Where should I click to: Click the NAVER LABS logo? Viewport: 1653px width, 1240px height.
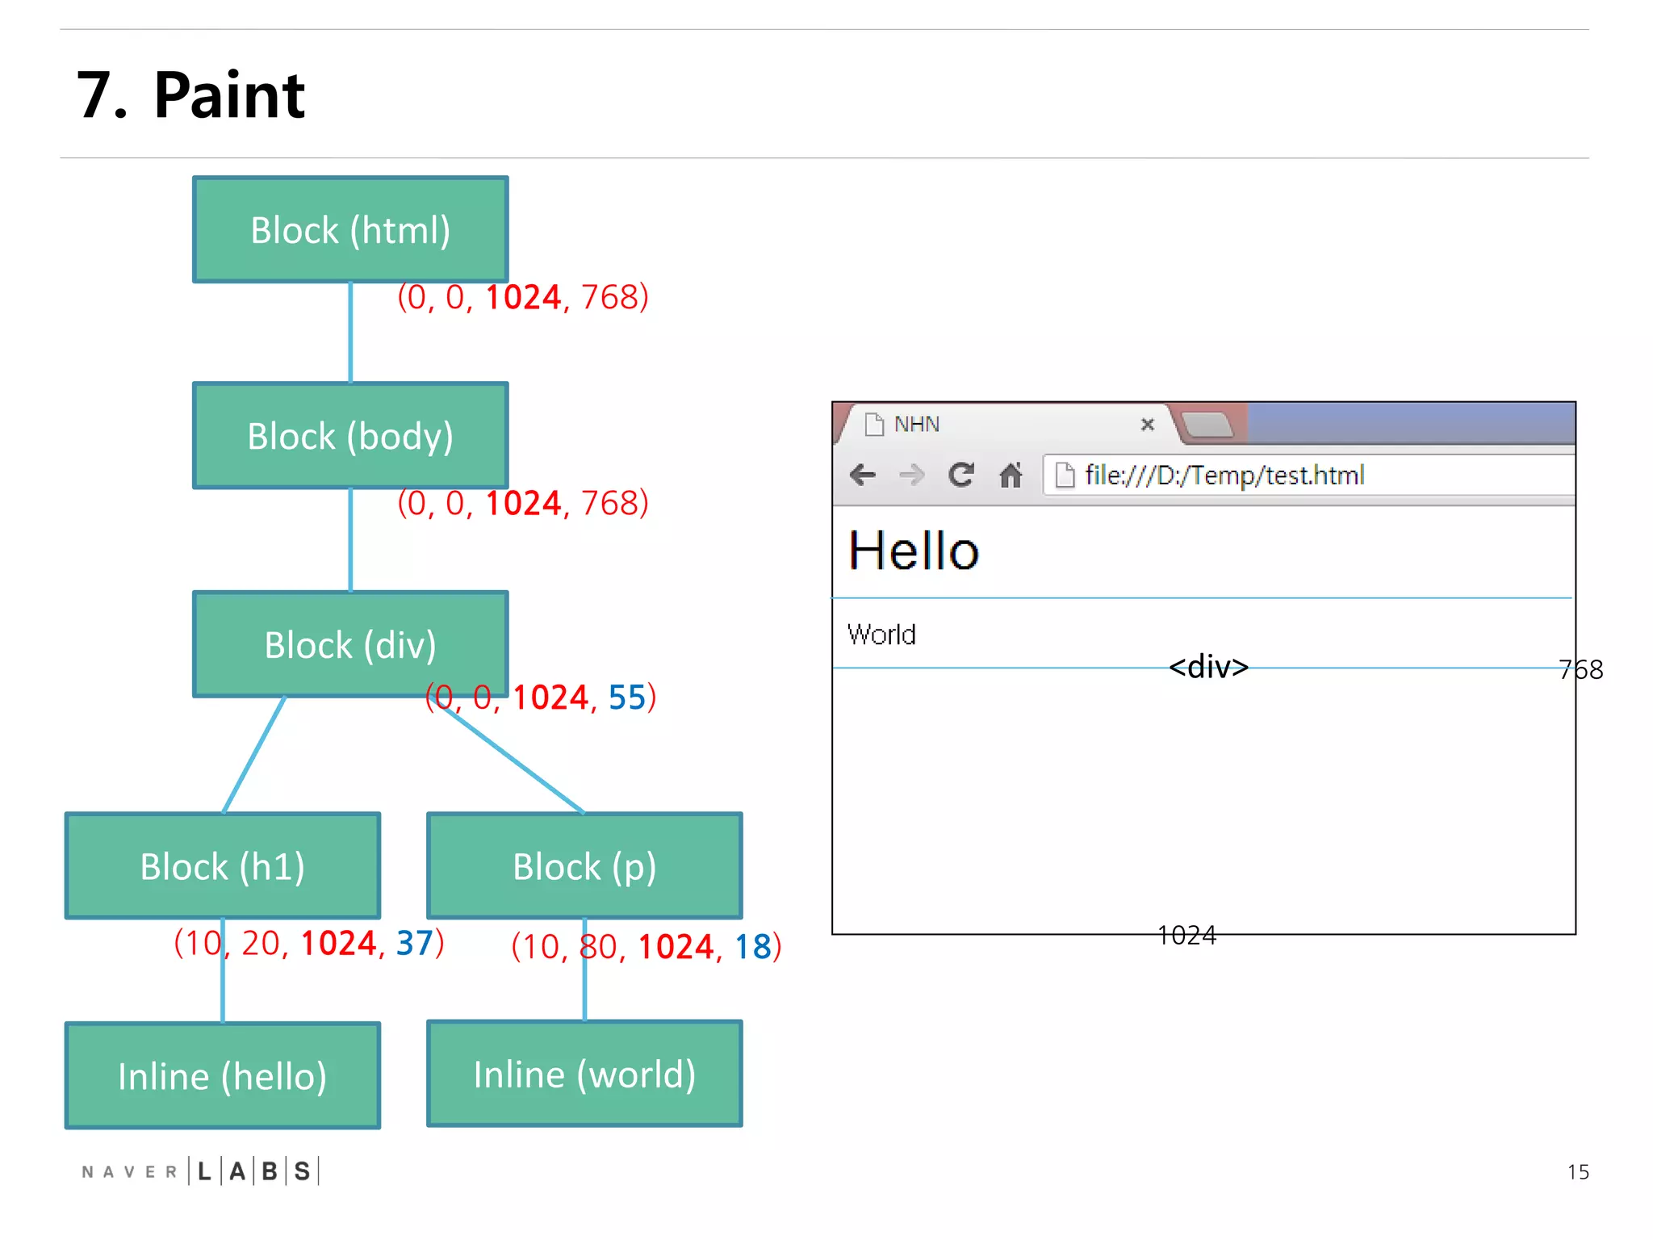click(x=200, y=1171)
